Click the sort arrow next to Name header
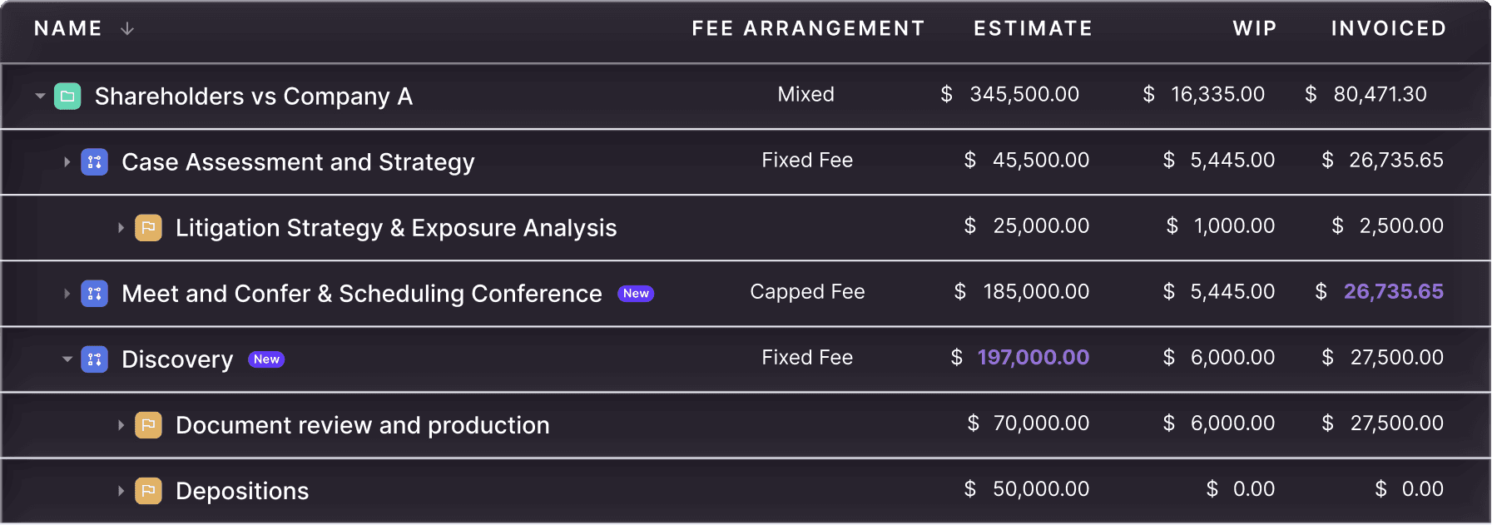 click(x=127, y=29)
